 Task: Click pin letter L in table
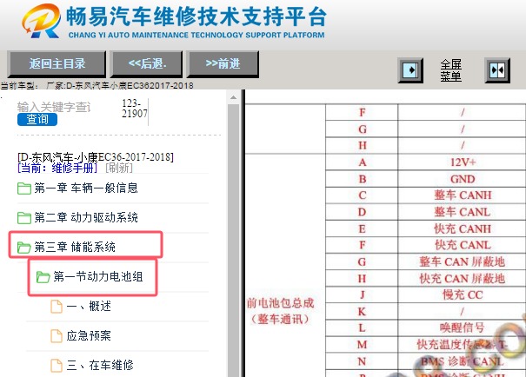pyautogui.click(x=362, y=327)
